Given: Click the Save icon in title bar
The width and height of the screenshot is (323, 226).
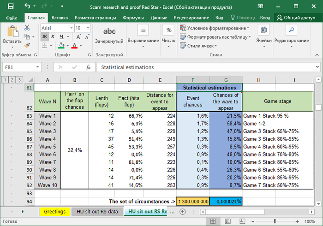Looking at the screenshot, I should click(x=11, y=6).
